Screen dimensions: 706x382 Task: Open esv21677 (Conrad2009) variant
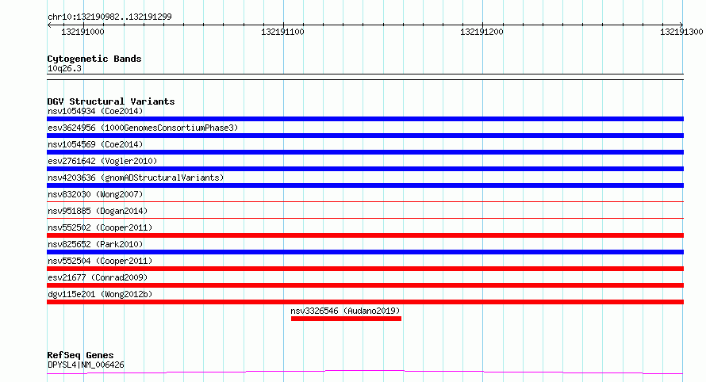click(x=98, y=277)
